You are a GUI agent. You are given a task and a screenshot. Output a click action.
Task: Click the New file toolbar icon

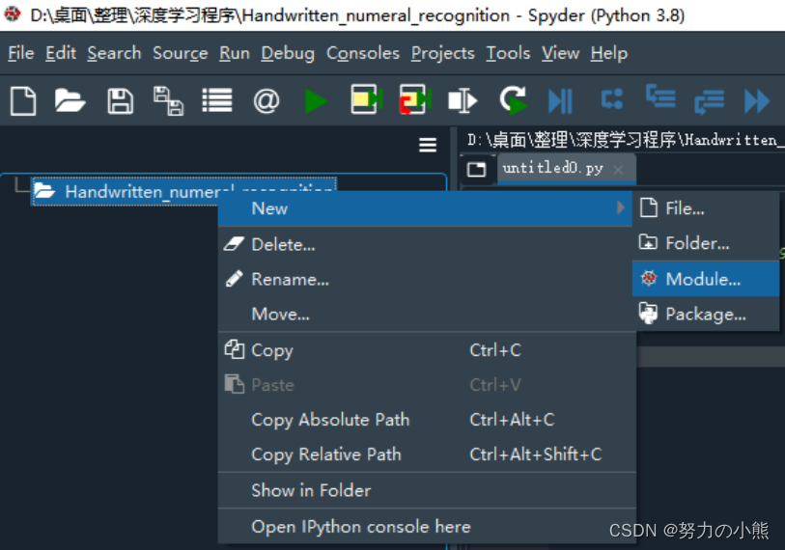click(23, 100)
